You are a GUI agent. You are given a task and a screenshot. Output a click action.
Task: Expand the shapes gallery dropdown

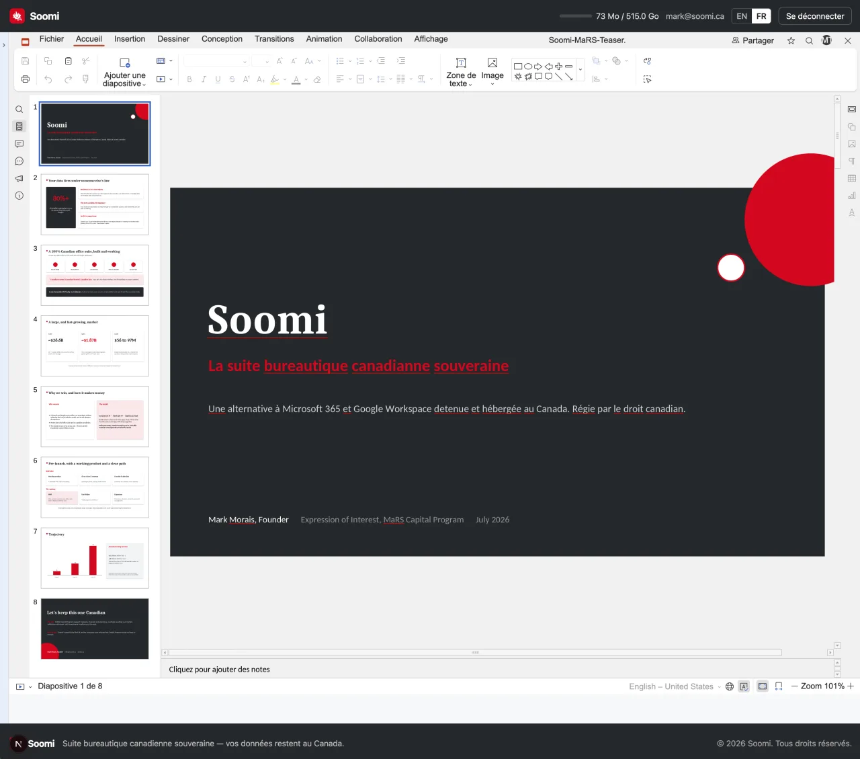(x=580, y=69)
